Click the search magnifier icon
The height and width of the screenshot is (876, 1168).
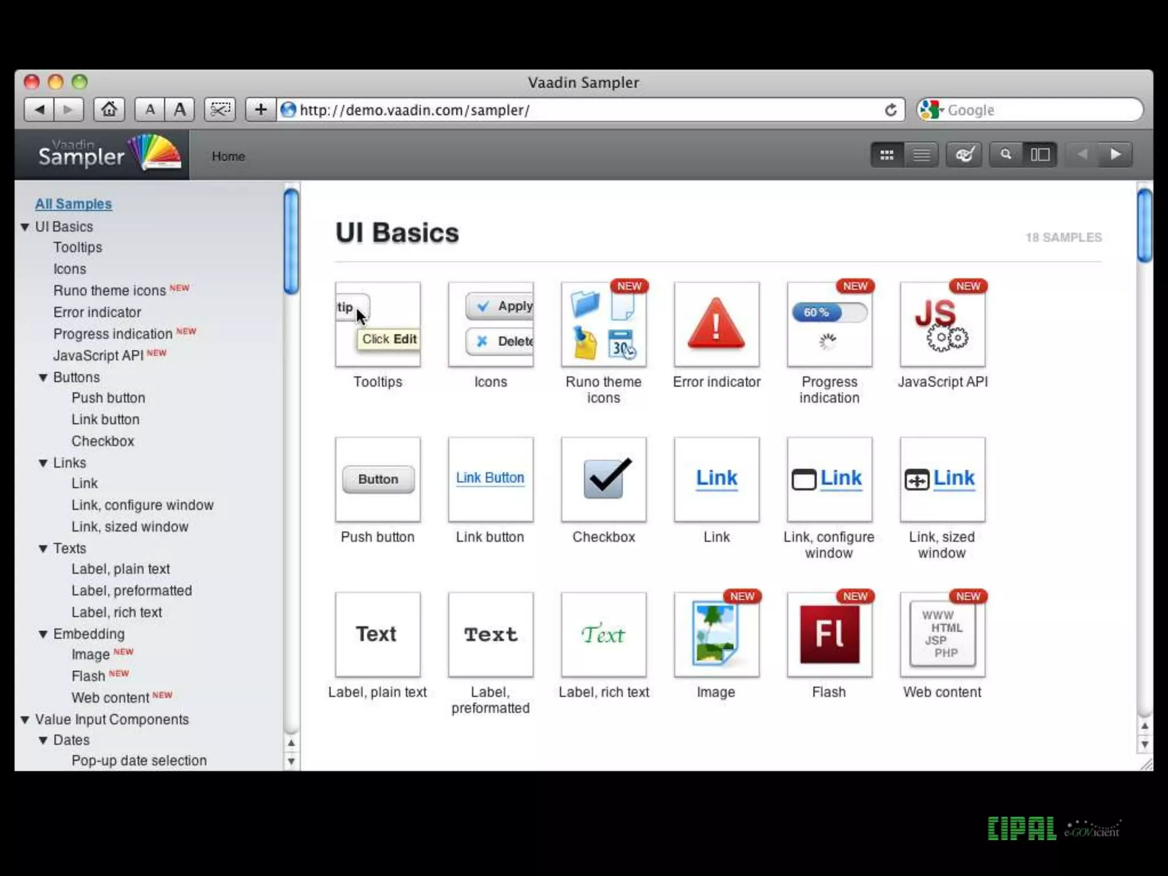coord(1006,155)
